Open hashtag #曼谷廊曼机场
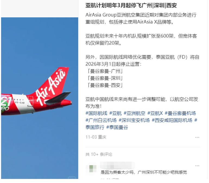209x183 pixels. 180,113
